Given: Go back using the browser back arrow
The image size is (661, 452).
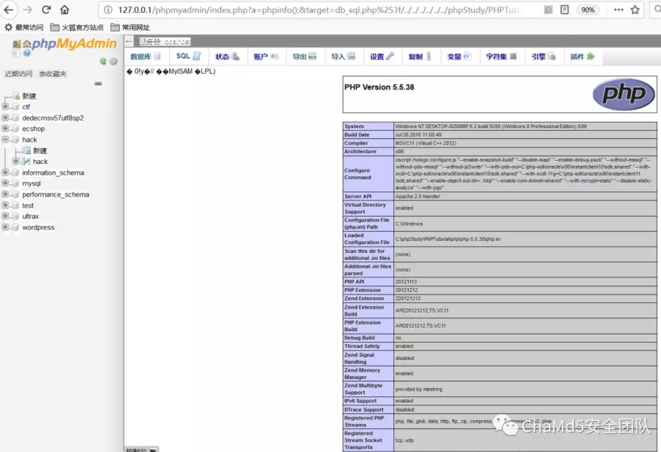Looking at the screenshot, I should 9,10.
